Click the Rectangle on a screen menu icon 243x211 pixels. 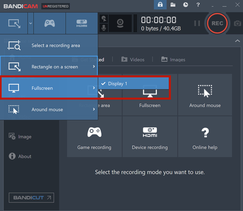[x=15, y=66]
